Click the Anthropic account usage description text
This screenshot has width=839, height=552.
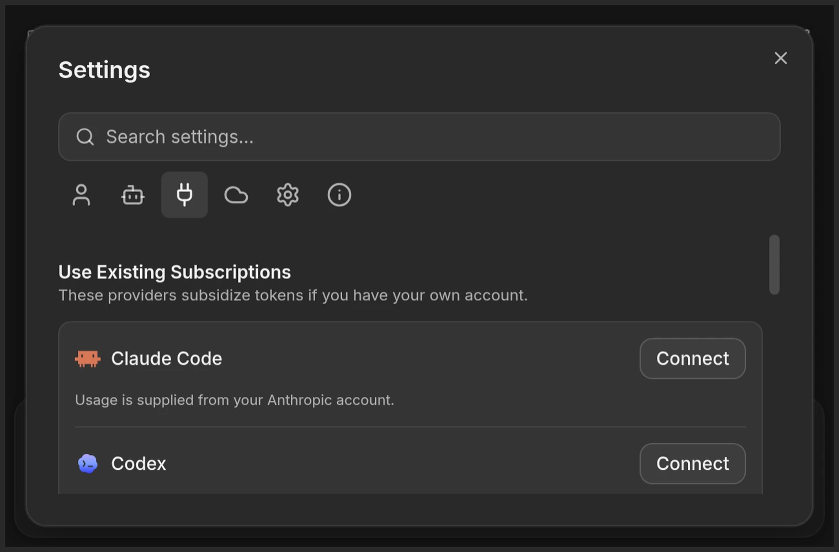(235, 400)
